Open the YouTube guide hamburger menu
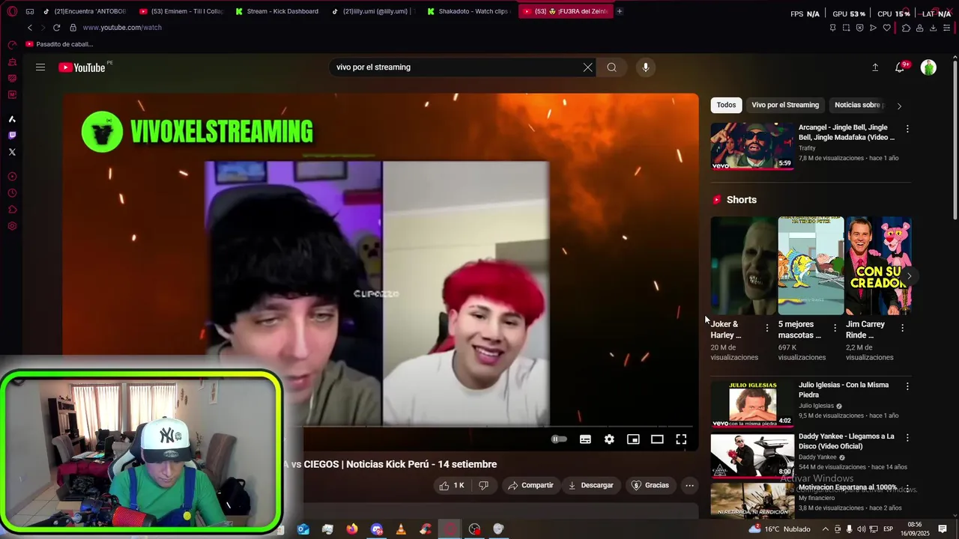 40,67
